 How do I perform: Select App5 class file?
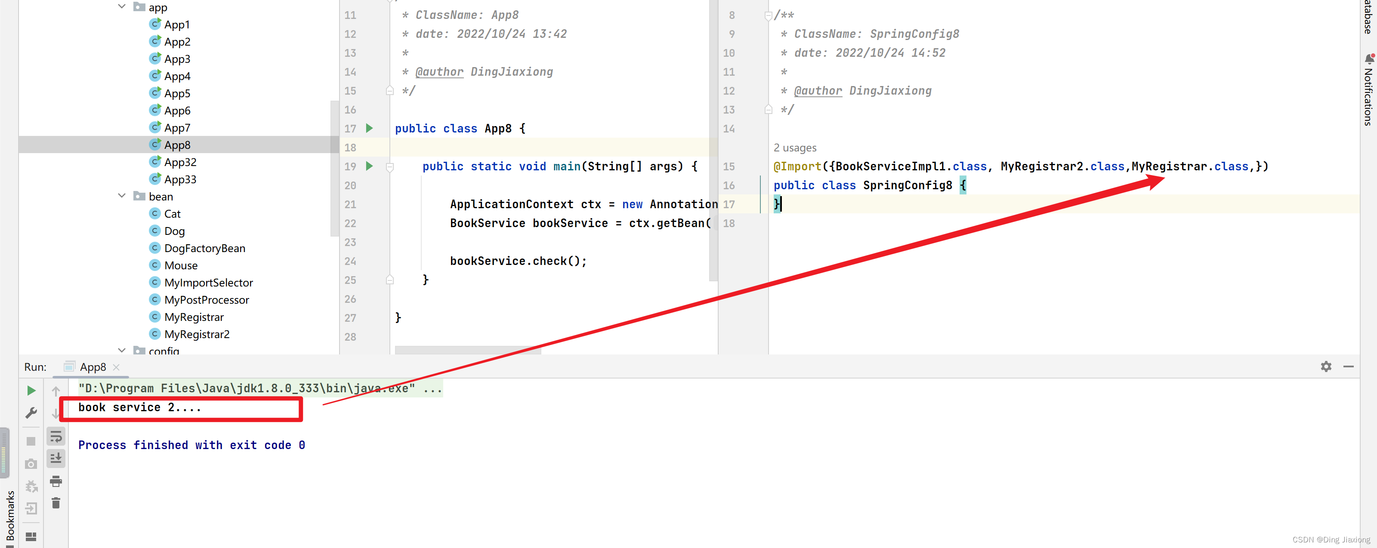177,93
